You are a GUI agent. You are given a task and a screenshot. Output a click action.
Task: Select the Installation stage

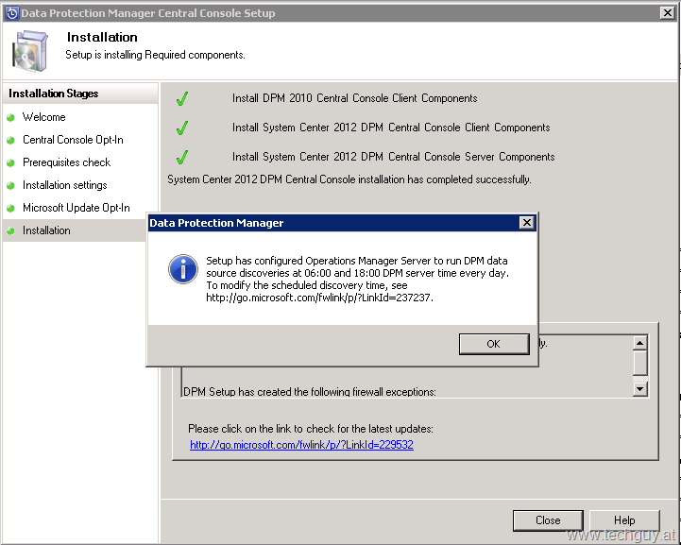tap(46, 230)
